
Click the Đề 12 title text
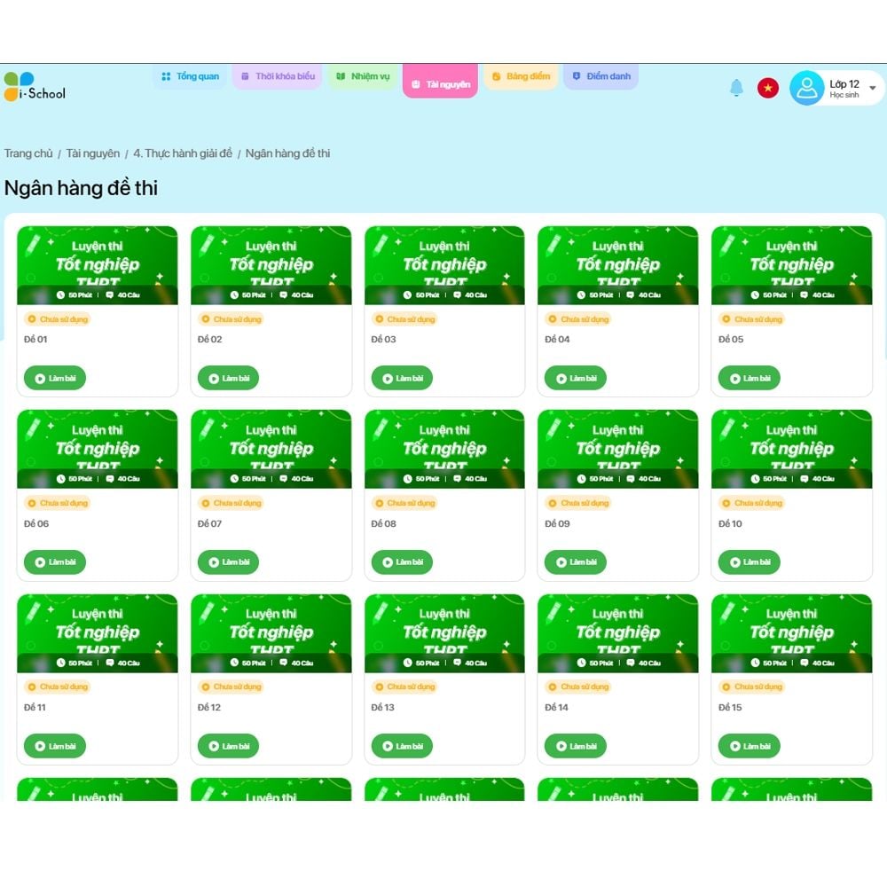click(208, 708)
